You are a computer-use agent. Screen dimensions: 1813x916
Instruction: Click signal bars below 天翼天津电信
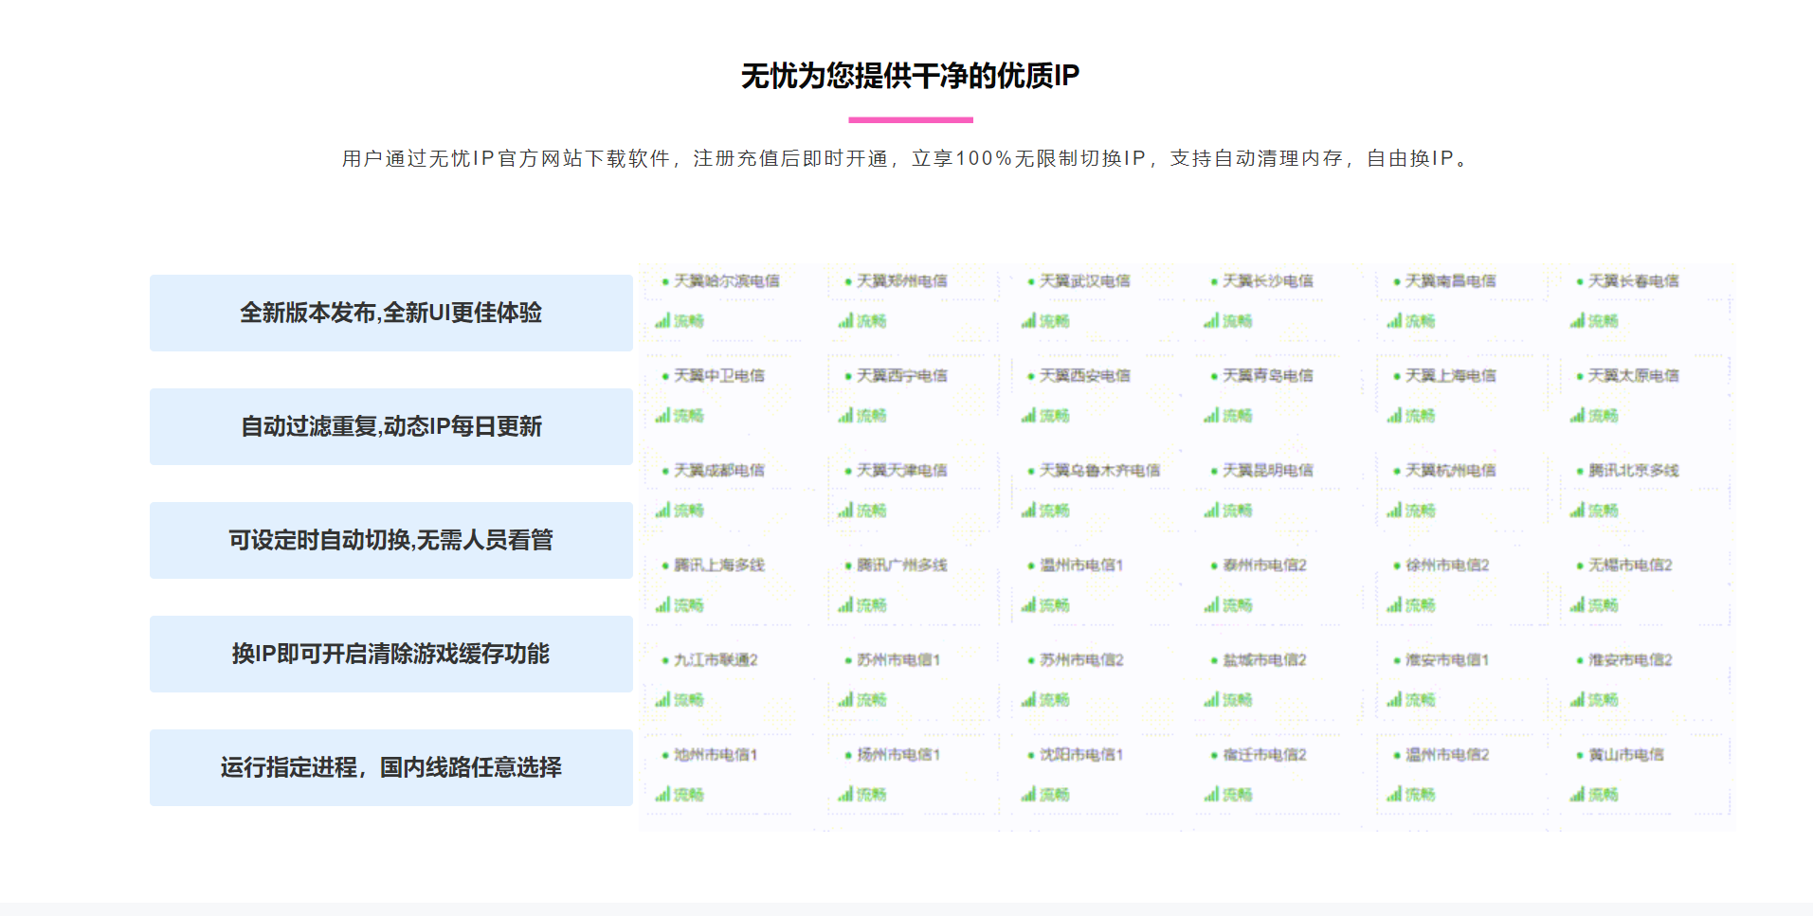coord(845,510)
